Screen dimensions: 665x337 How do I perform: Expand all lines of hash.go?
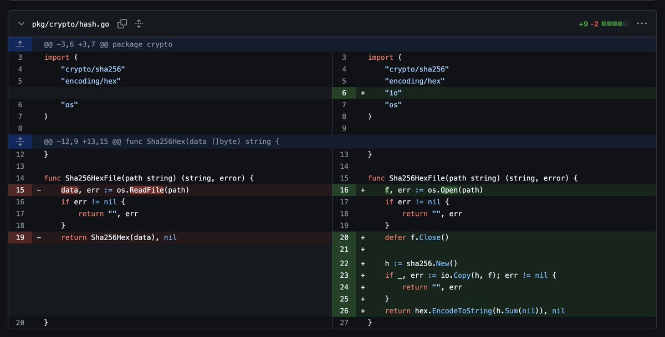(139, 24)
